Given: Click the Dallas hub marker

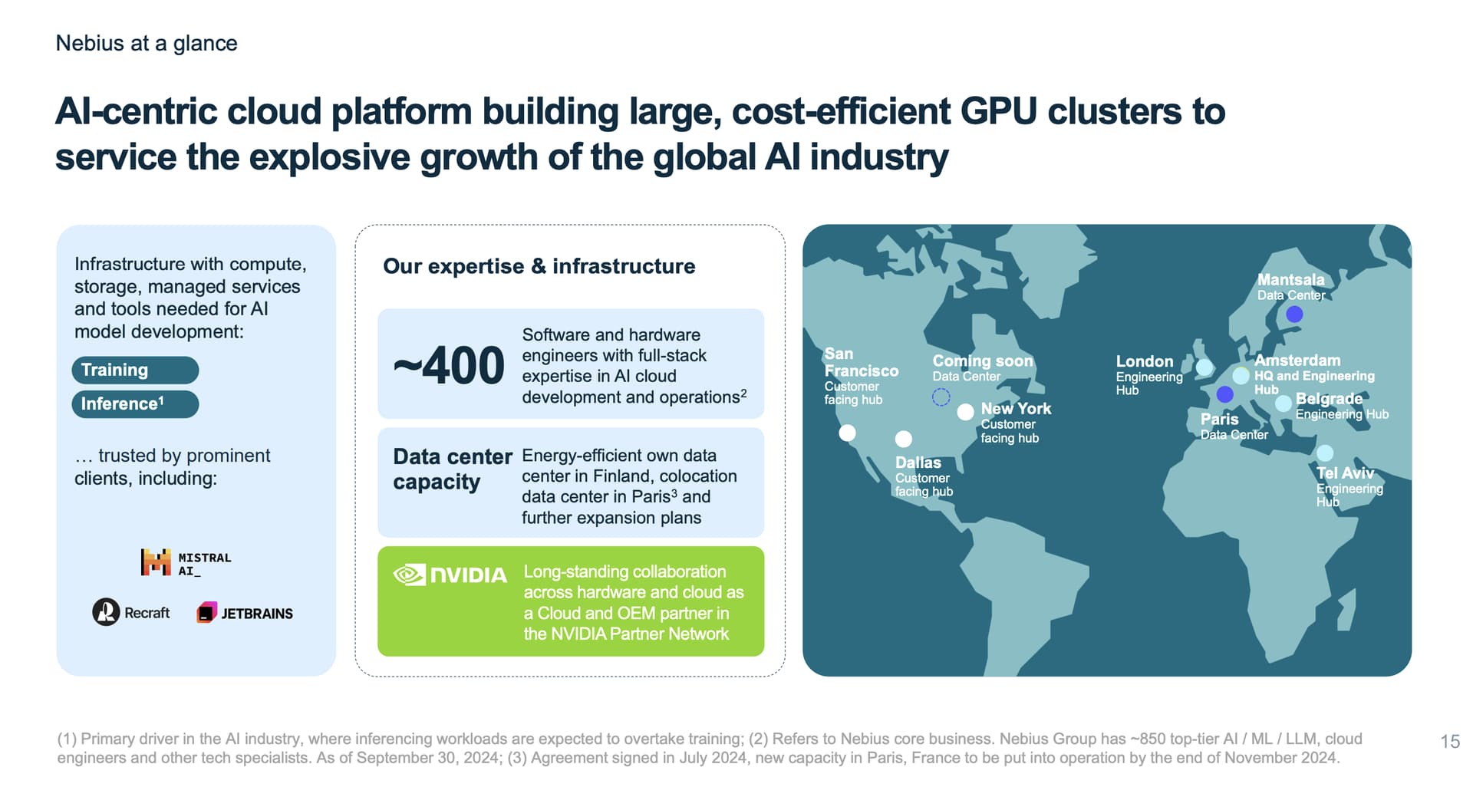Looking at the screenshot, I should [904, 439].
